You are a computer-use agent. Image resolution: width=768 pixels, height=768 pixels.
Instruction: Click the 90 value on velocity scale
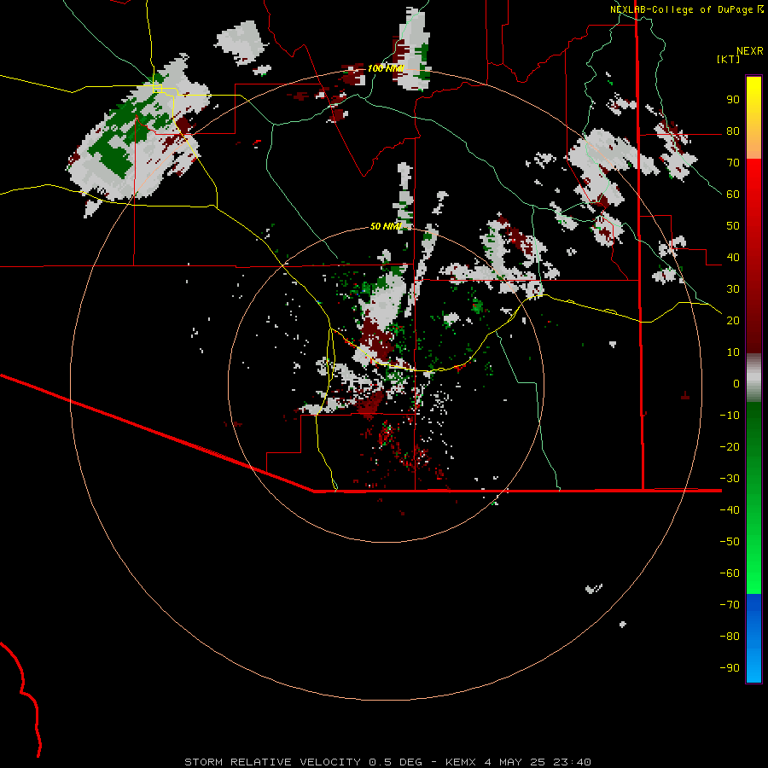(733, 100)
